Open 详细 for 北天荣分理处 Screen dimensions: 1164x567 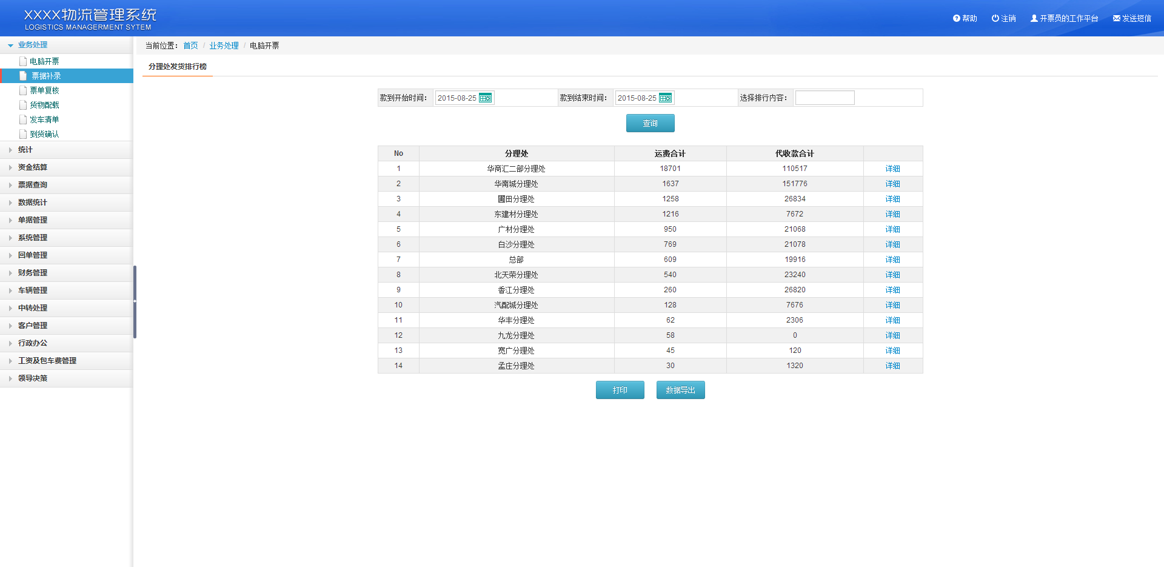[892, 275]
